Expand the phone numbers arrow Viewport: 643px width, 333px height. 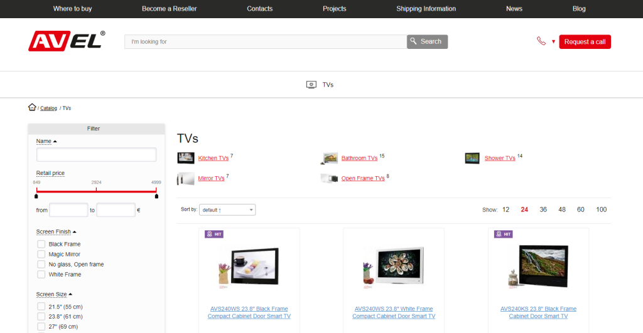click(x=553, y=42)
